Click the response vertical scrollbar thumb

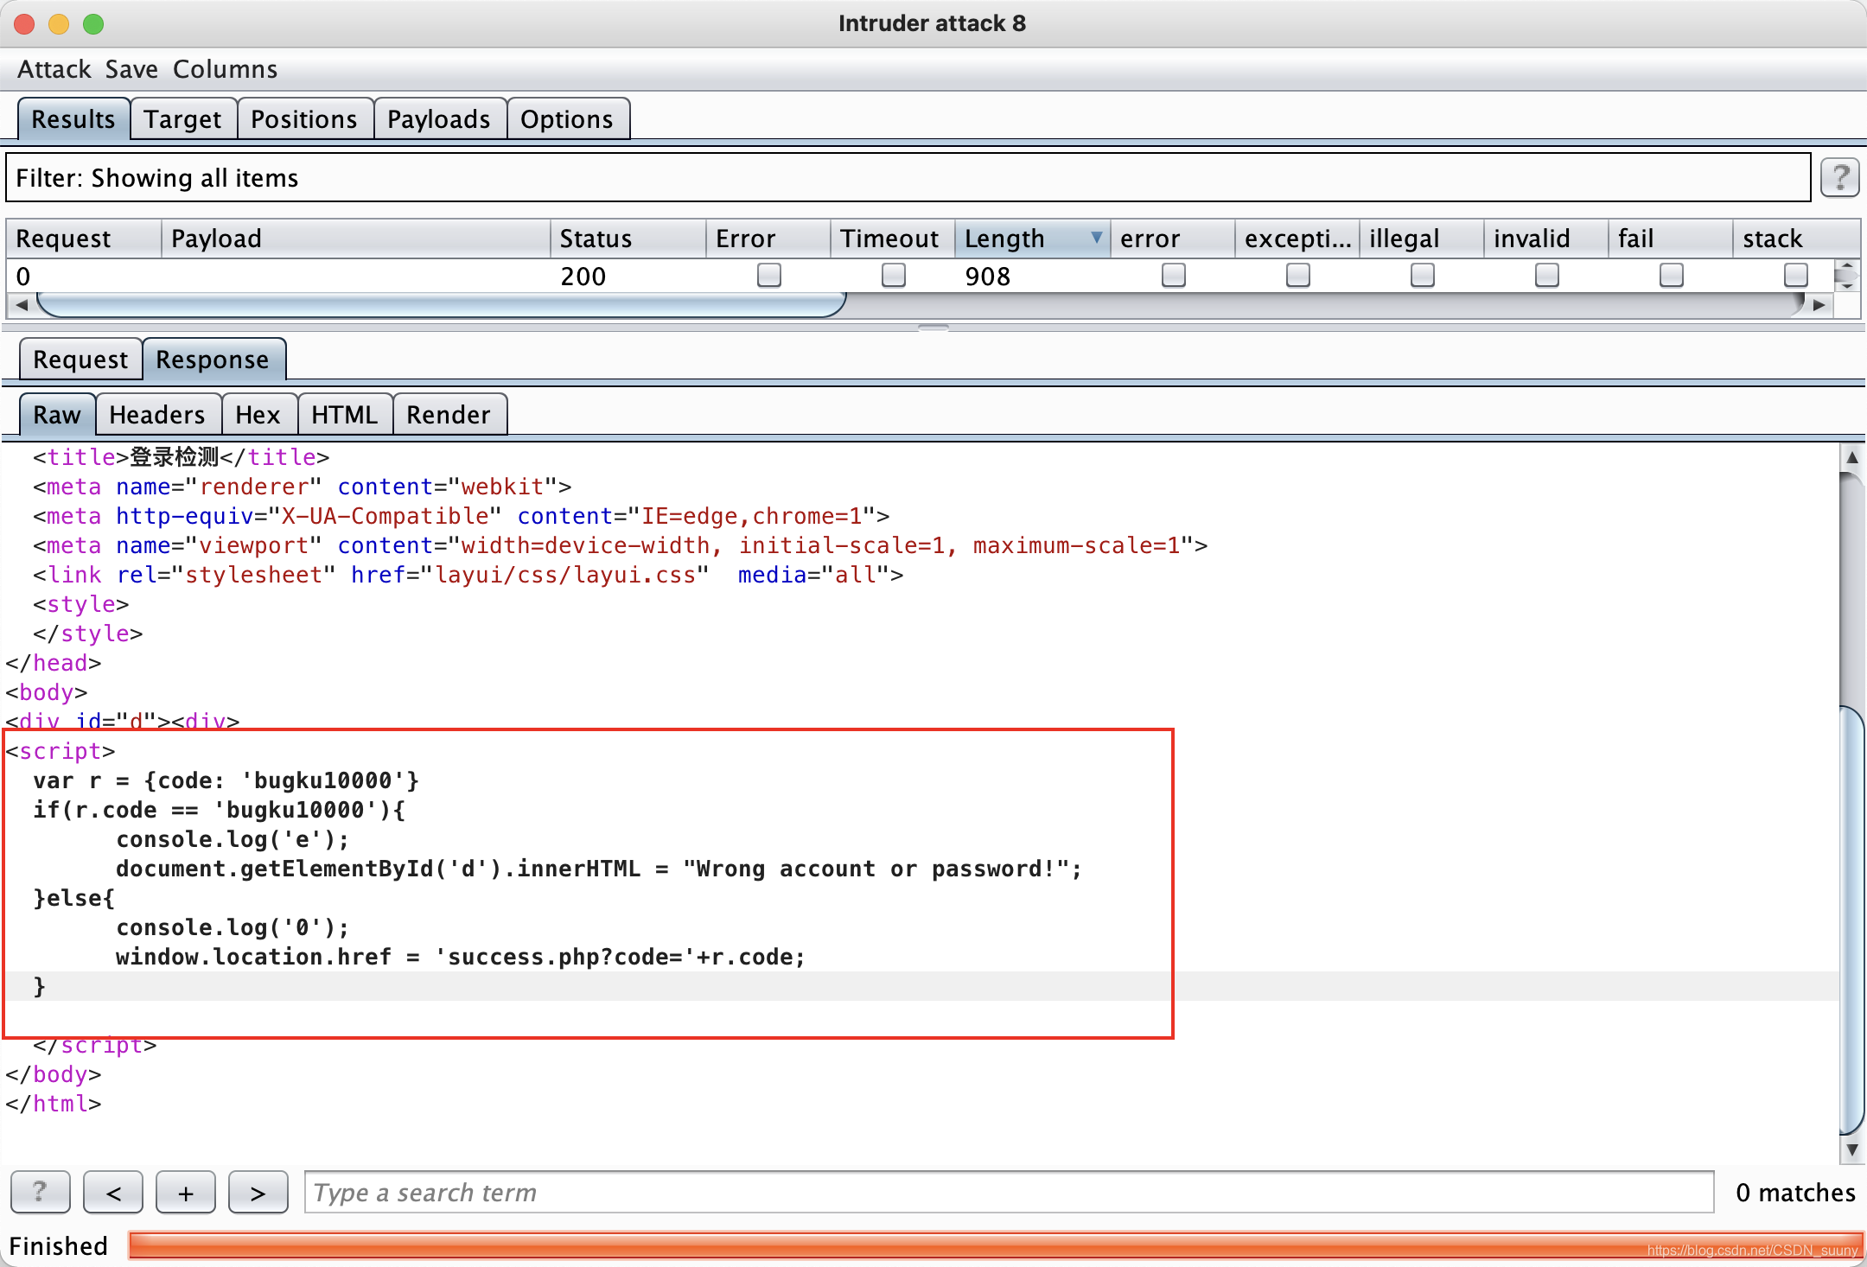click(1852, 920)
